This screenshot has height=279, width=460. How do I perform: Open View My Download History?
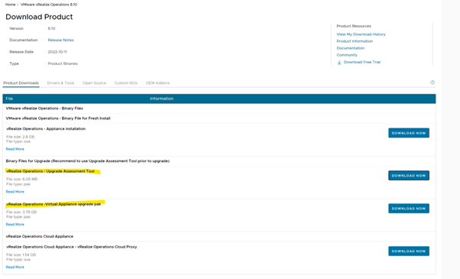coord(361,34)
